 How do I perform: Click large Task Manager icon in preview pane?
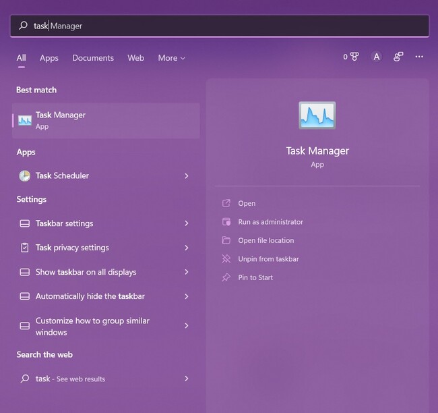click(317, 115)
